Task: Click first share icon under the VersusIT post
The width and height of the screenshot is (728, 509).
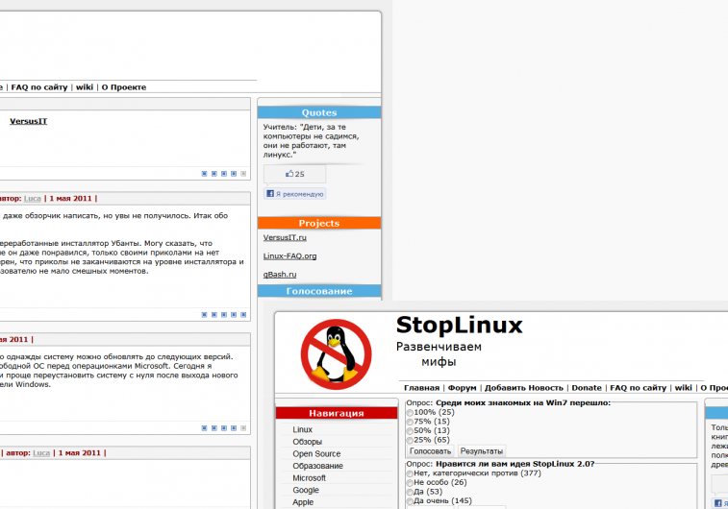Action: 205,174
